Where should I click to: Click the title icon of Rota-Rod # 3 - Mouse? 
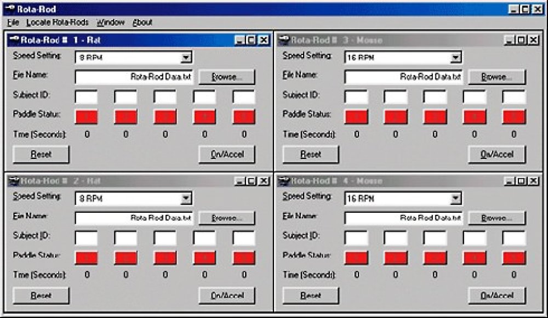point(284,40)
